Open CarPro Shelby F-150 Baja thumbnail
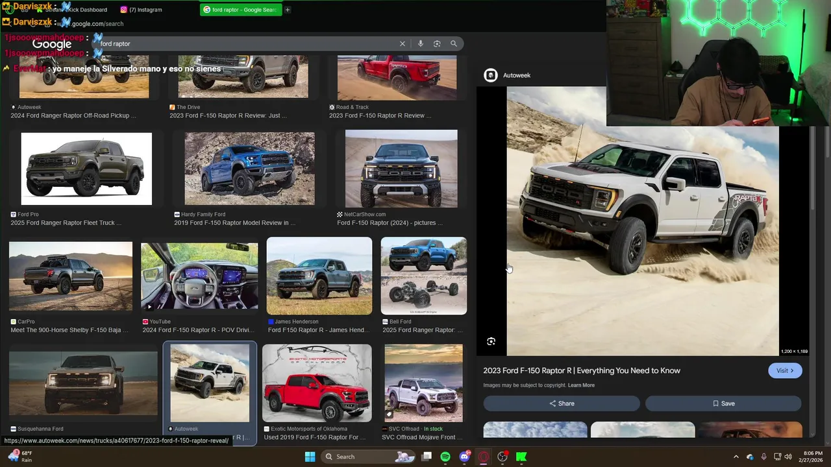Viewport: 831px width, 467px height. coord(71,276)
